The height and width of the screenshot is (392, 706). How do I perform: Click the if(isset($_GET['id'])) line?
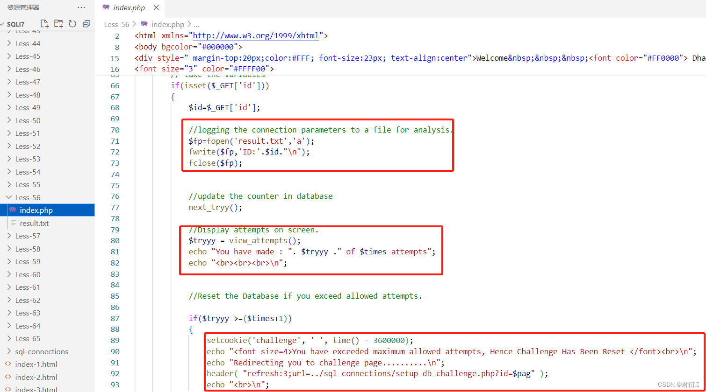[x=220, y=85]
